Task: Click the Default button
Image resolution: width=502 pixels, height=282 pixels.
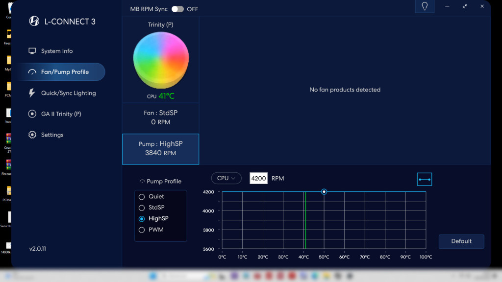Action: point(461,241)
